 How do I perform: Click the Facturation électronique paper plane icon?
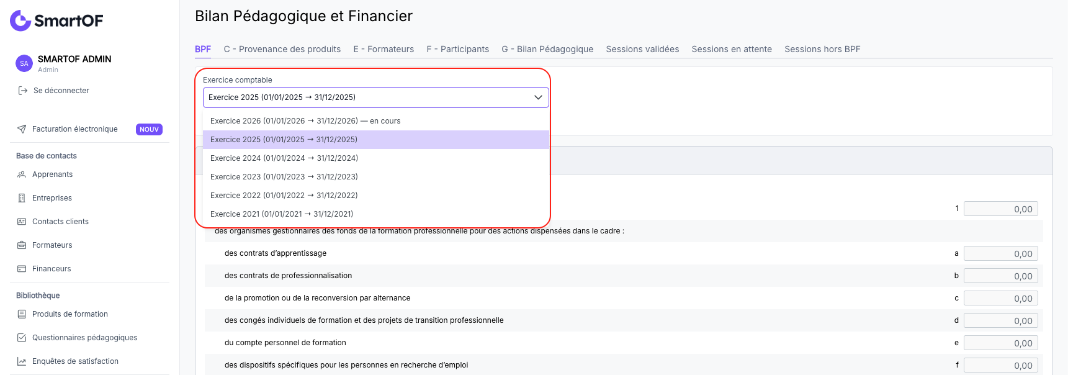coord(22,129)
